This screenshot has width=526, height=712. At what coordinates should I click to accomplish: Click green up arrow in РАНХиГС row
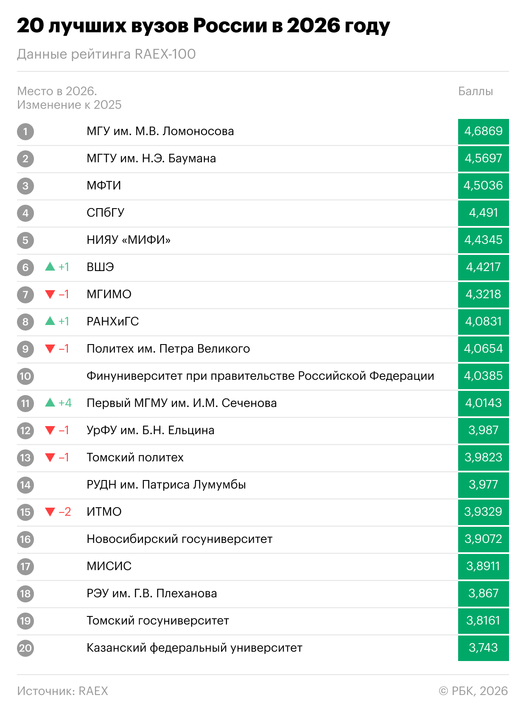coord(50,321)
